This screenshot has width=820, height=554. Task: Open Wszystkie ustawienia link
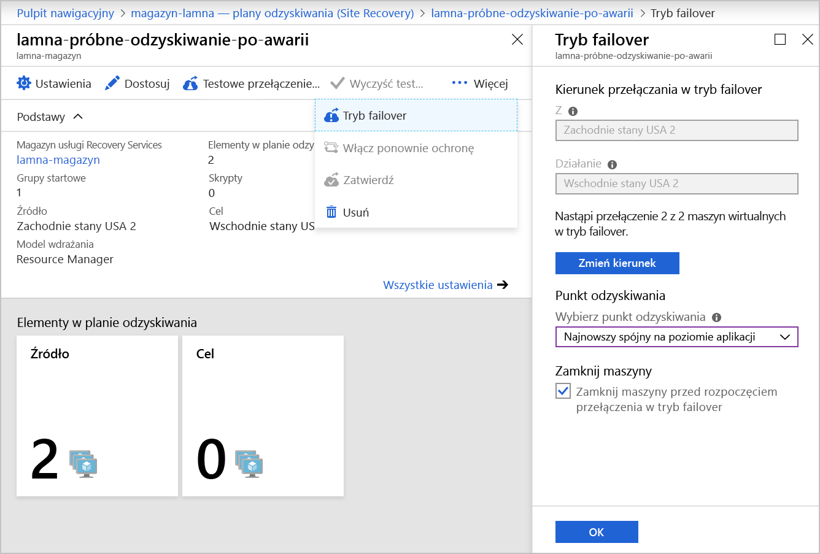coord(438,285)
